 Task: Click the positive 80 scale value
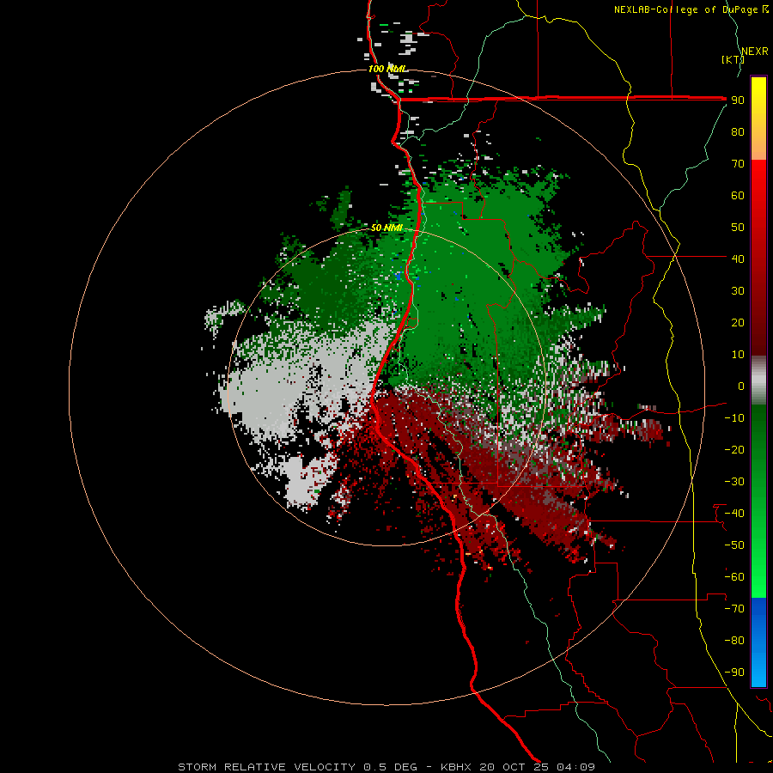(x=738, y=132)
